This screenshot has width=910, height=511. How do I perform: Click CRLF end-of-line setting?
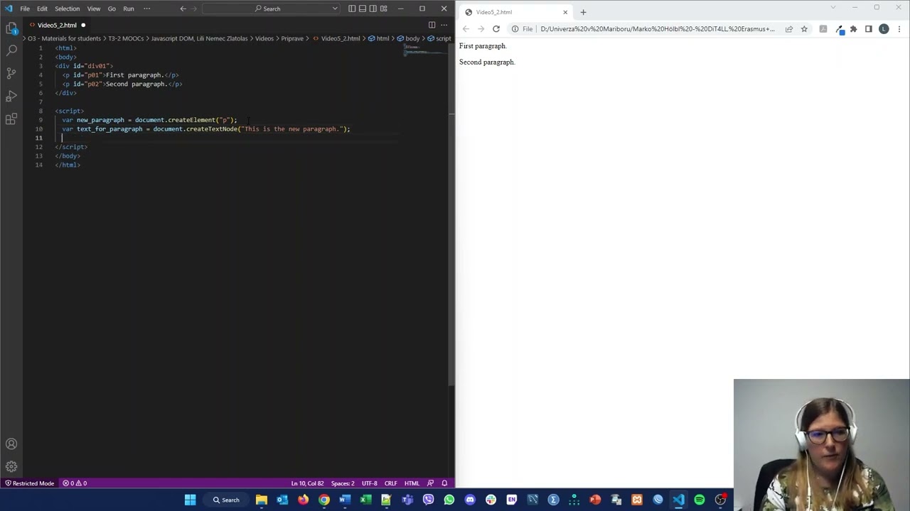tap(391, 483)
